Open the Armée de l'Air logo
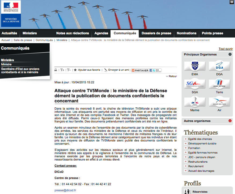235x194 pixels. click(219, 102)
